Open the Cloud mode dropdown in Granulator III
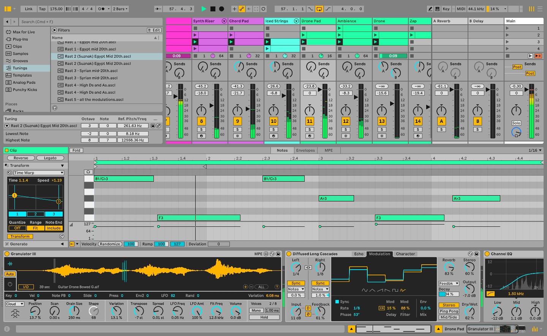Viewport: 547px width, 336px height. [x=14, y=304]
